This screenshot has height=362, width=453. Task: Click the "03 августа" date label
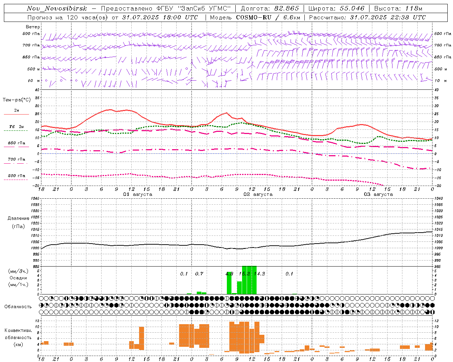point(378,194)
